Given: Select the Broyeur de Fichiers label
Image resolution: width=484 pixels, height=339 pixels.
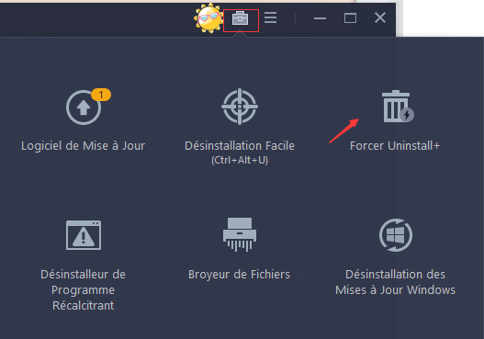Looking at the screenshot, I should click(x=239, y=275).
